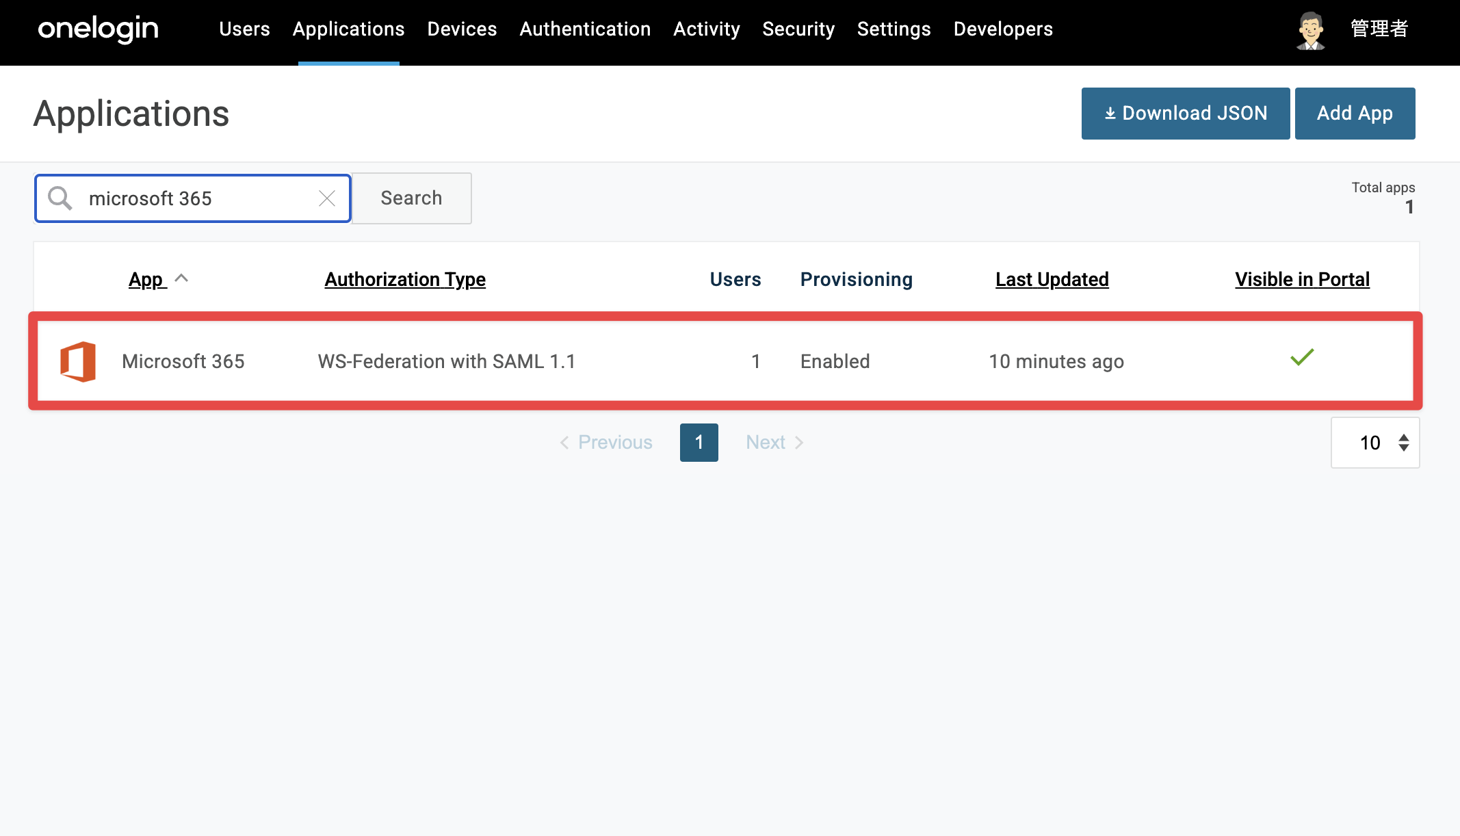Viewport: 1460px width, 836px height.
Task: Focus the app search field
Action: [x=193, y=198]
